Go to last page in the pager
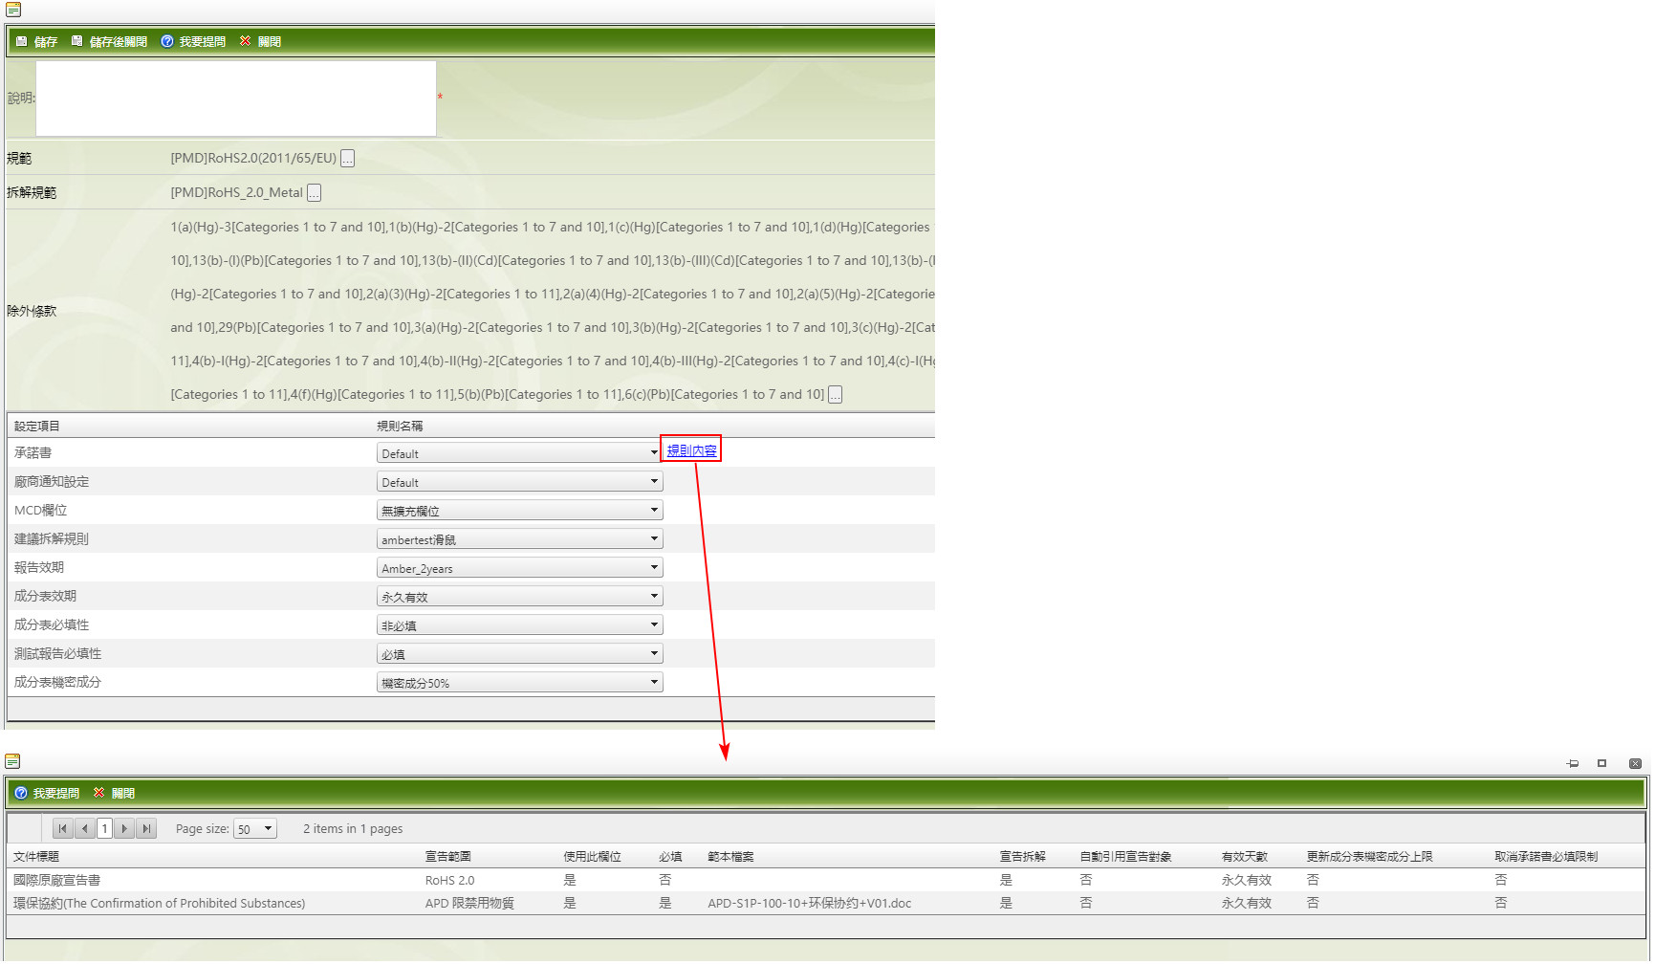Screen dimensions: 1655x964 pyautogui.click(x=146, y=828)
